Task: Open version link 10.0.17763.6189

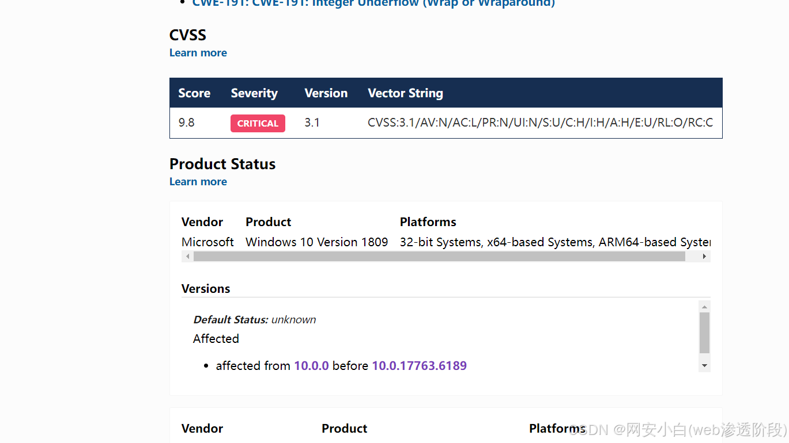Action: (x=419, y=366)
